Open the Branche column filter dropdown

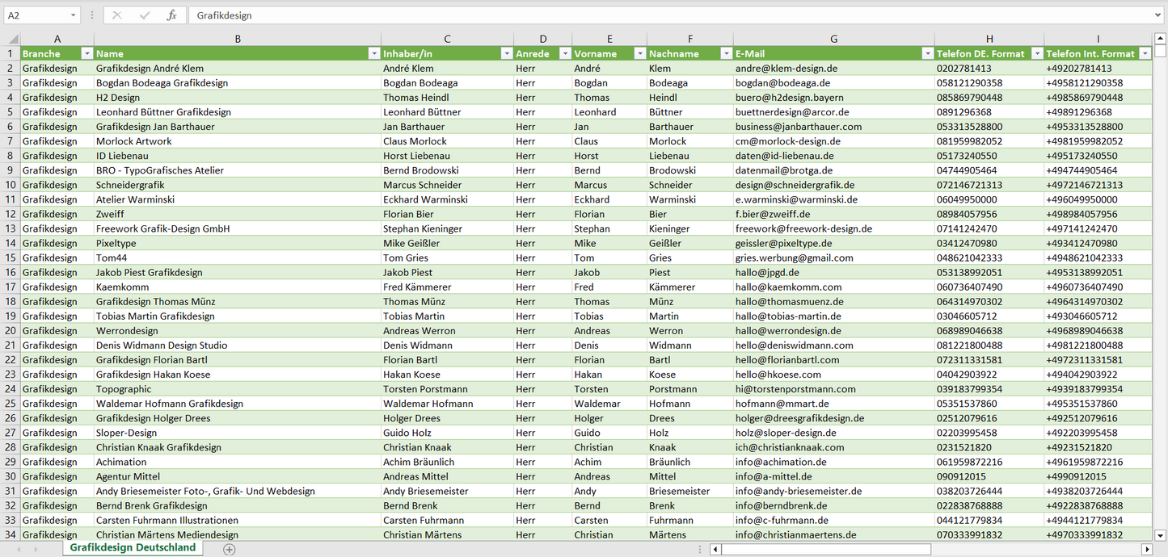86,54
